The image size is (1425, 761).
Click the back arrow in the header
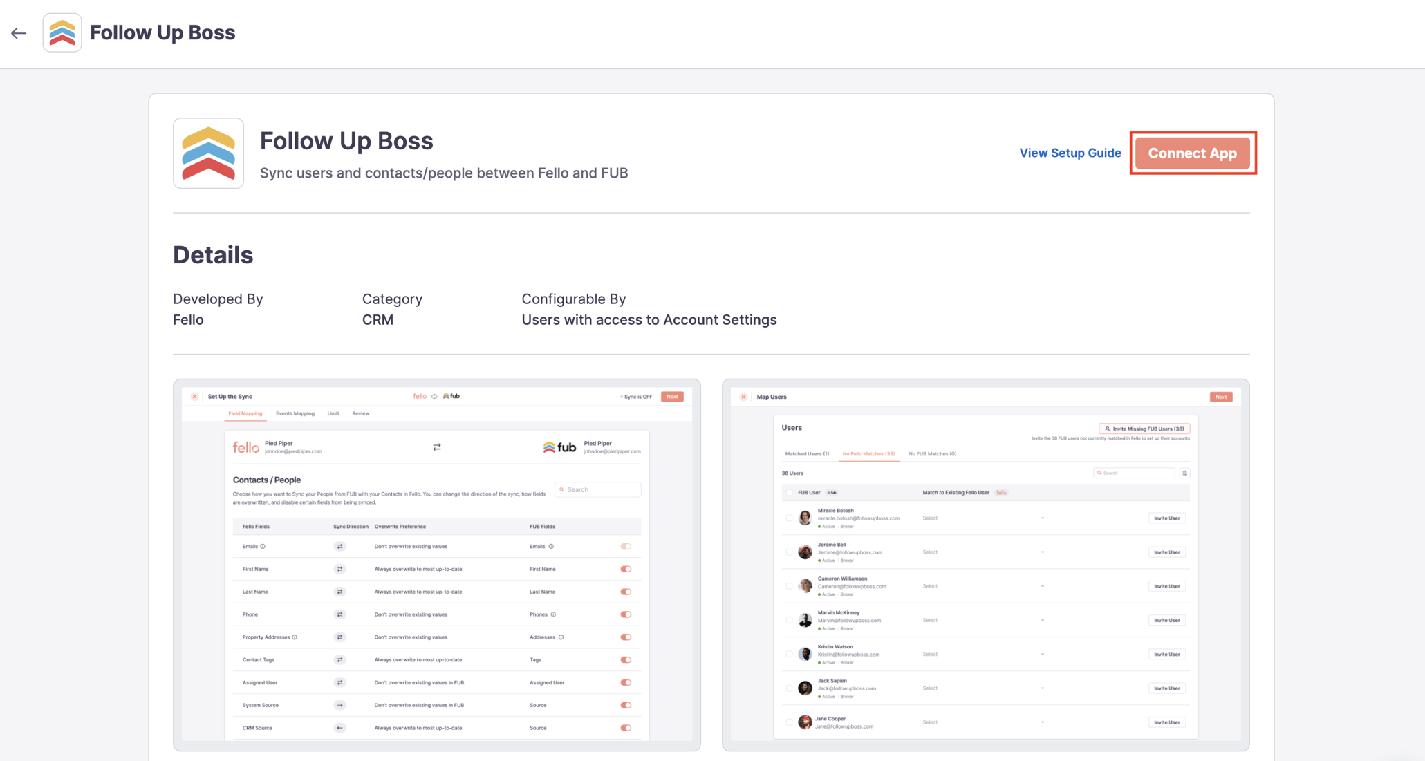pos(19,32)
